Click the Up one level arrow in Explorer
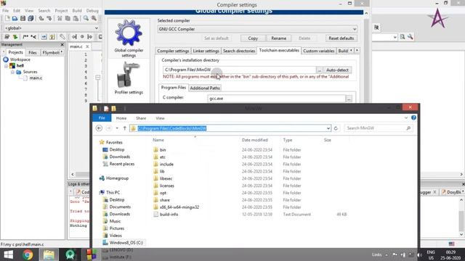Image resolution: width=465 pixels, height=261 pixels. (x=124, y=128)
